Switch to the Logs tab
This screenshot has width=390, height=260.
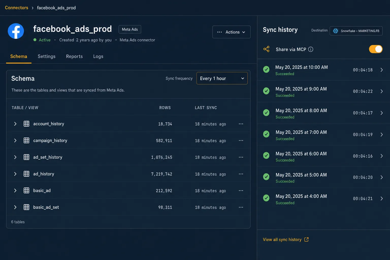pyautogui.click(x=98, y=56)
